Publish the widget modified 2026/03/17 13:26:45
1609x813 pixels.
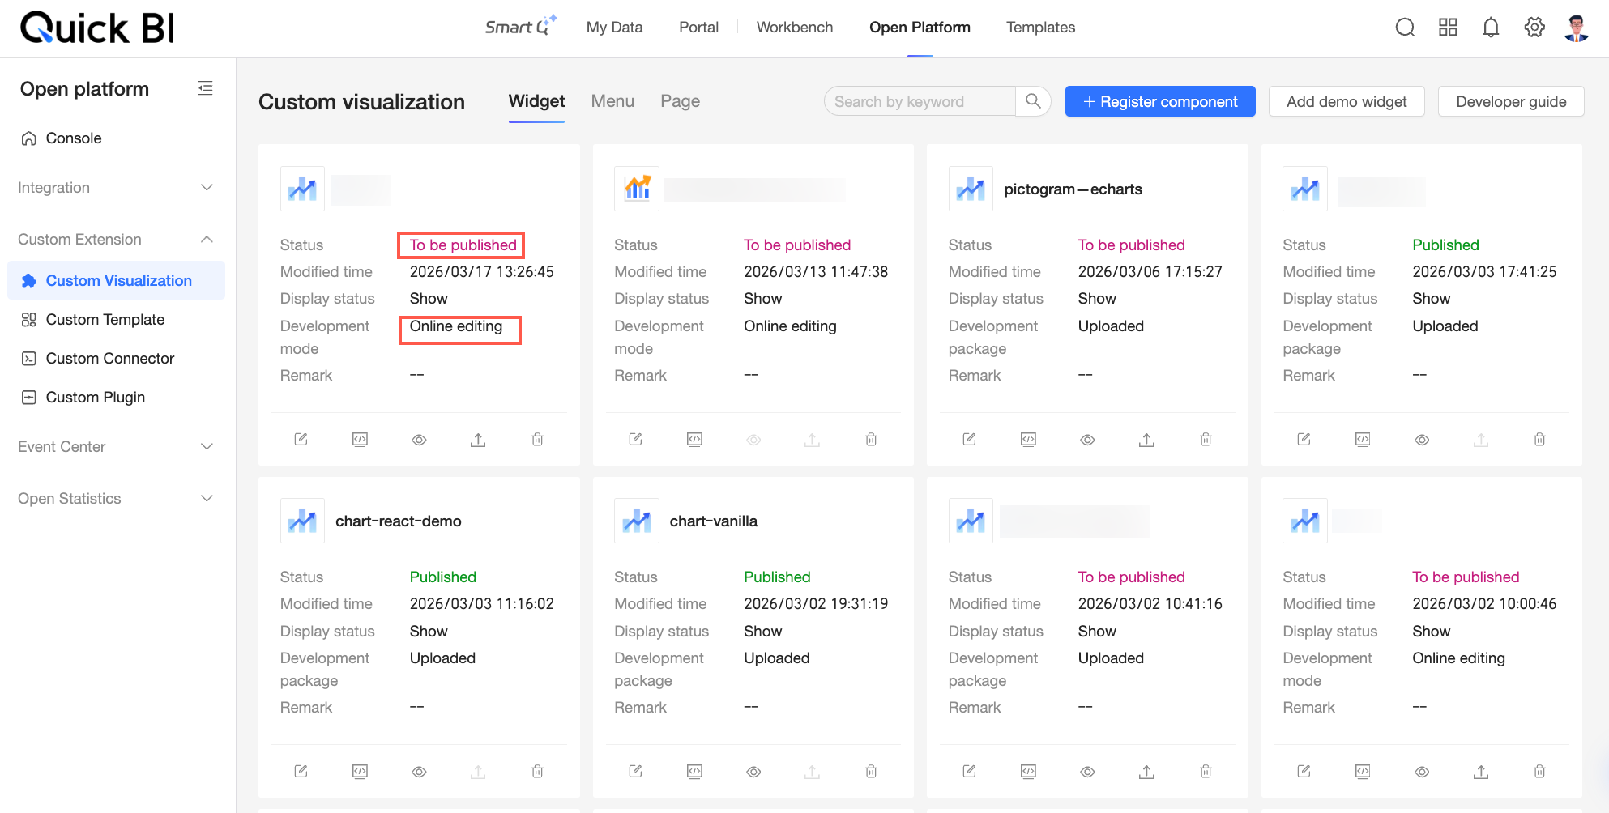tap(478, 439)
